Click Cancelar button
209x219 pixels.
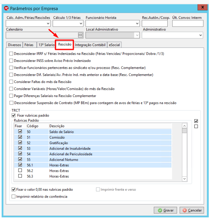(x=192, y=210)
